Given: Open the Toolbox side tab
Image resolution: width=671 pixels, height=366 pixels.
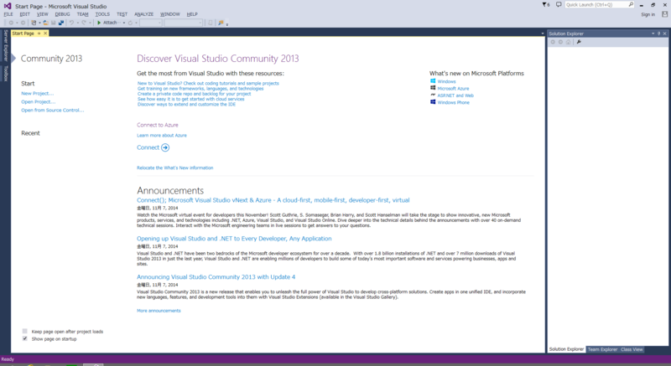Looking at the screenshot, I should [x=6, y=74].
